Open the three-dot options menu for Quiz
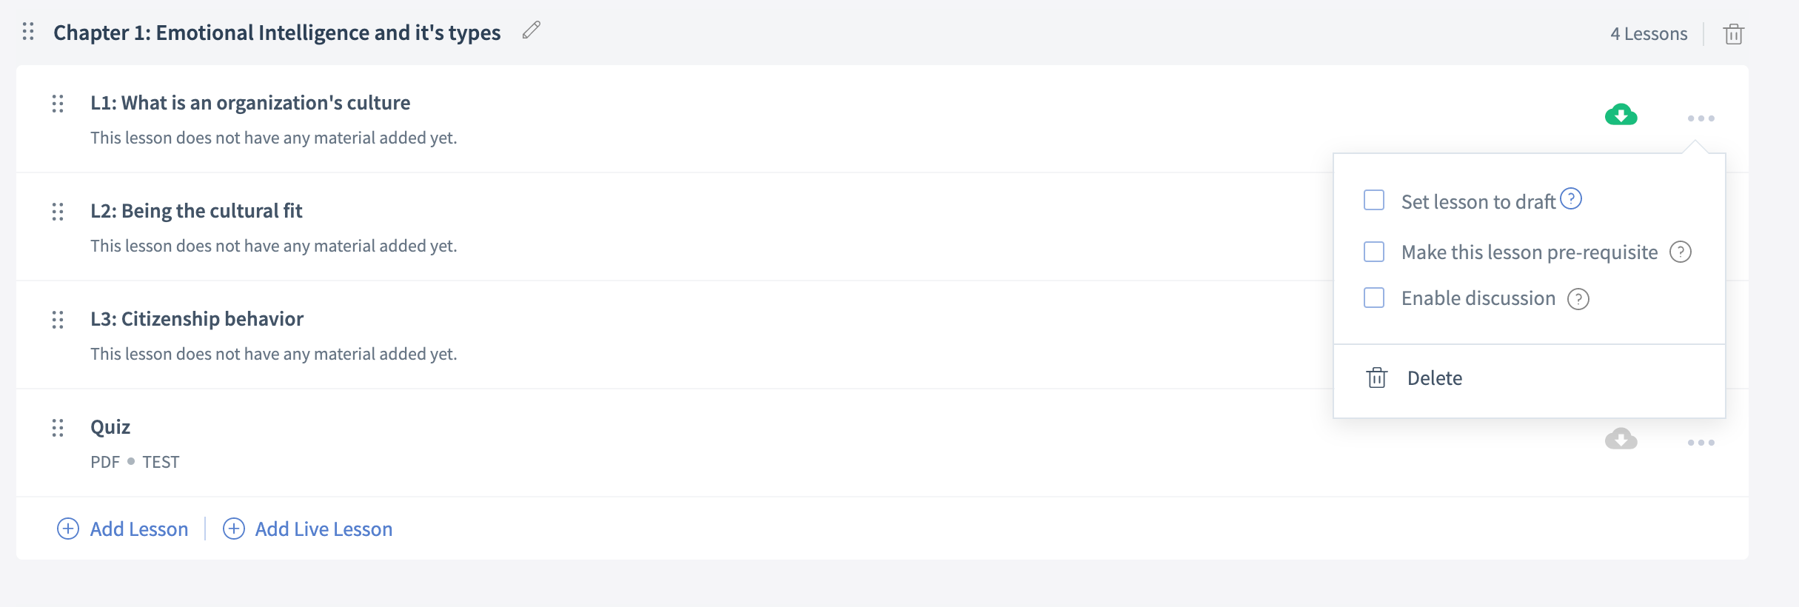The image size is (1799, 607). [x=1701, y=443]
